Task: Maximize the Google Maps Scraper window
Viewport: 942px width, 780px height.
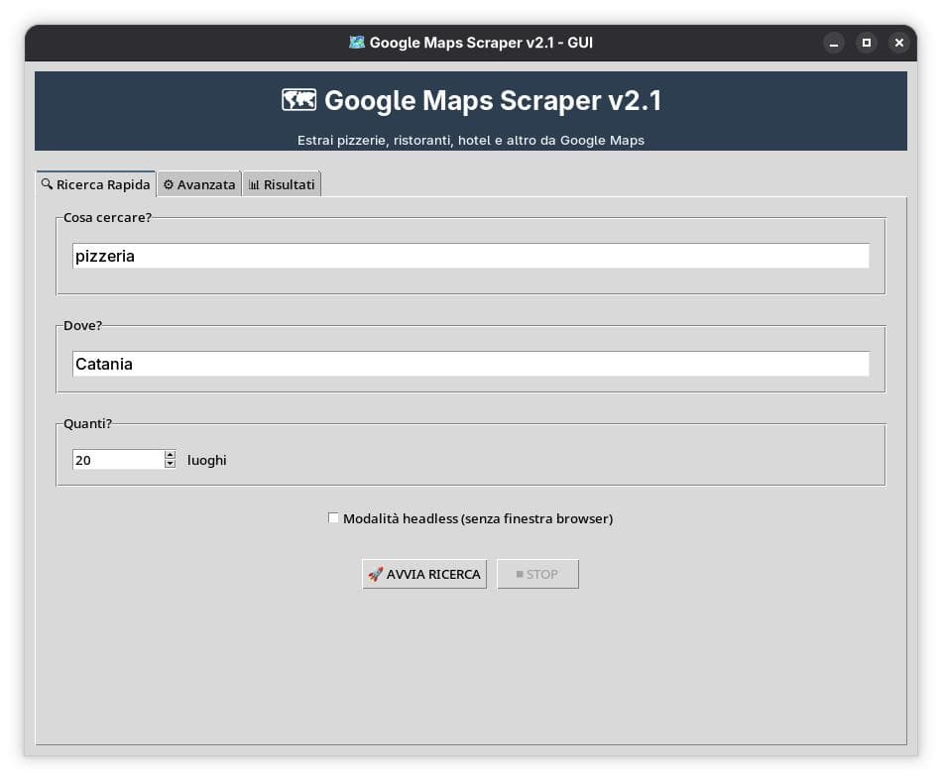Action: point(867,43)
